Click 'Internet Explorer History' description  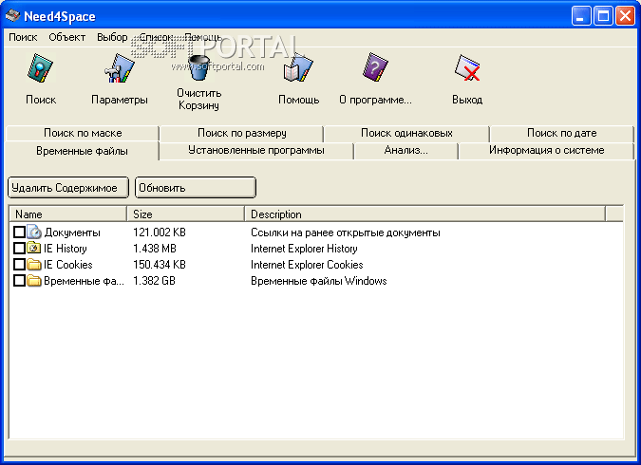(304, 249)
